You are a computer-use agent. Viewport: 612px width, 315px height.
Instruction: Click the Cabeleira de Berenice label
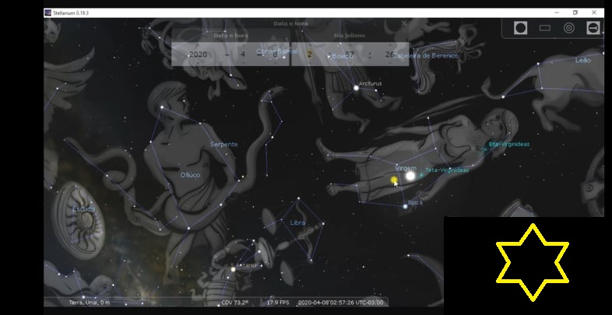(425, 56)
